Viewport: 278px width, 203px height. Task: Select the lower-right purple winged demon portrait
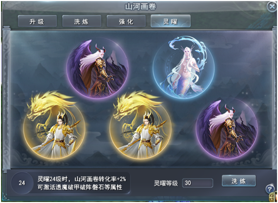pos(227,128)
